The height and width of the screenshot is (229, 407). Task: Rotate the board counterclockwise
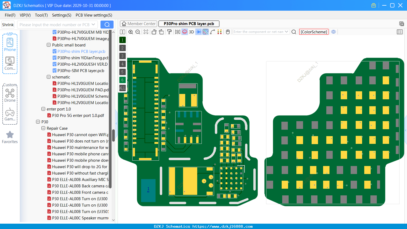click(154, 32)
